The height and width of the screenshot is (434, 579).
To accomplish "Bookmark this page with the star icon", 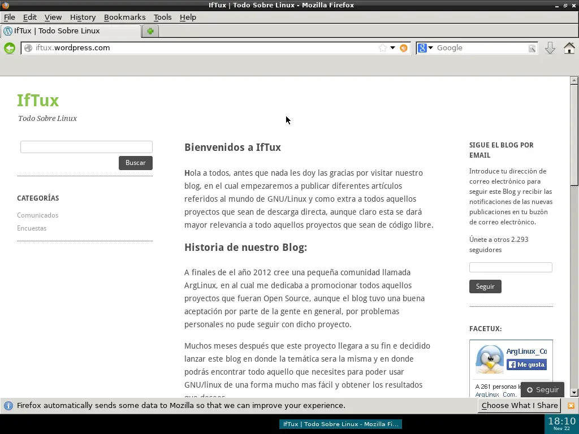I will [383, 48].
